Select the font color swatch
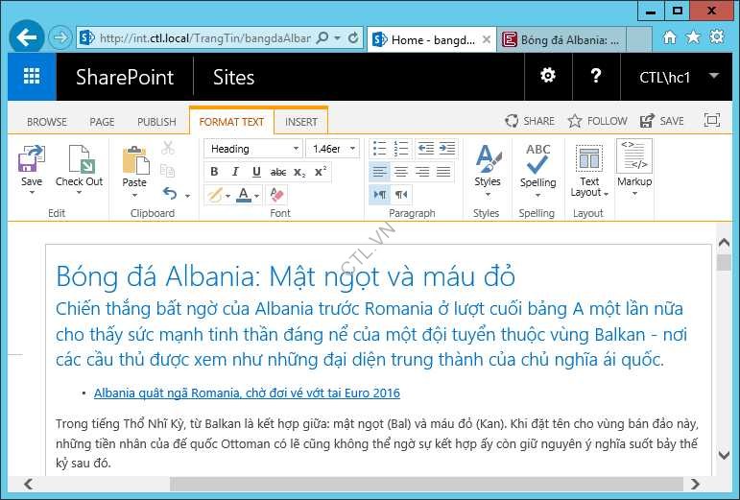Viewport: 740px width, 500px height. (x=243, y=195)
